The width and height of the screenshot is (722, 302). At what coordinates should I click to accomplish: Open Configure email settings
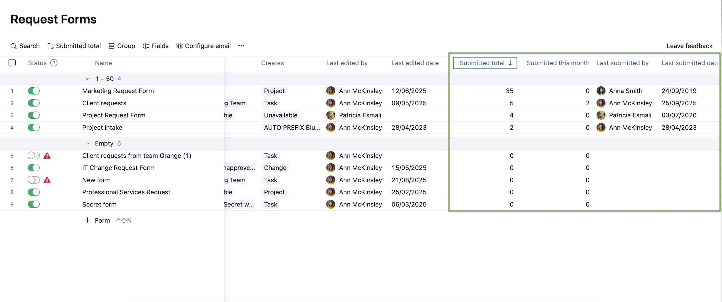203,46
